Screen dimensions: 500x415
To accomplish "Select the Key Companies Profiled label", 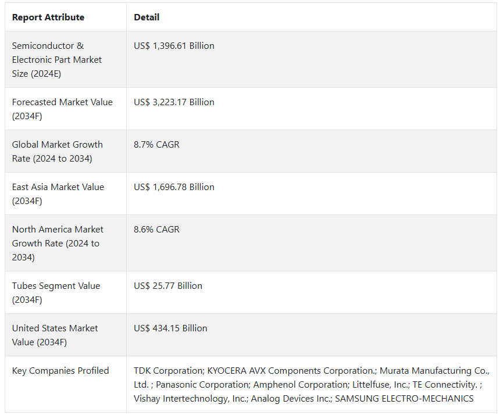I will 60,371.
